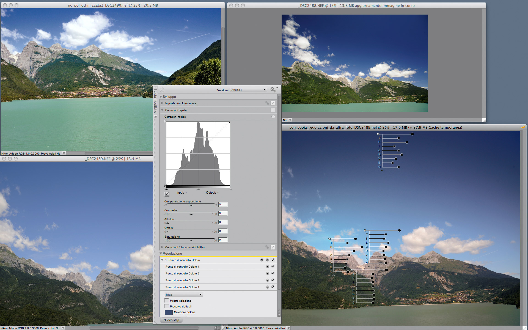528x330 pixels.
Task: Select the lowest control point anchor near village
Action: click(352, 270)
